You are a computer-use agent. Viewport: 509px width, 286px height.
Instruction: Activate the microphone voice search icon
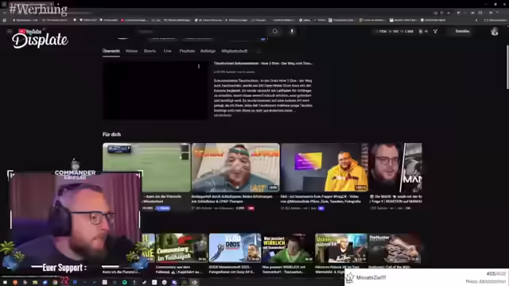(292, 32)
